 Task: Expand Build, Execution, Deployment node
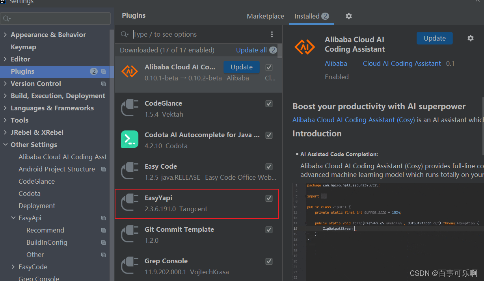pyautogui.click(x=5, y=96)
